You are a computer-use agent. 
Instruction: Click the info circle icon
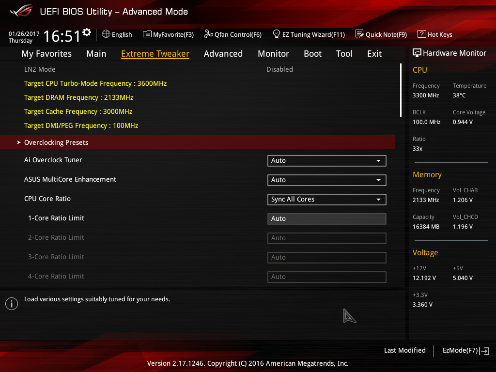click(x=12, y=304)
